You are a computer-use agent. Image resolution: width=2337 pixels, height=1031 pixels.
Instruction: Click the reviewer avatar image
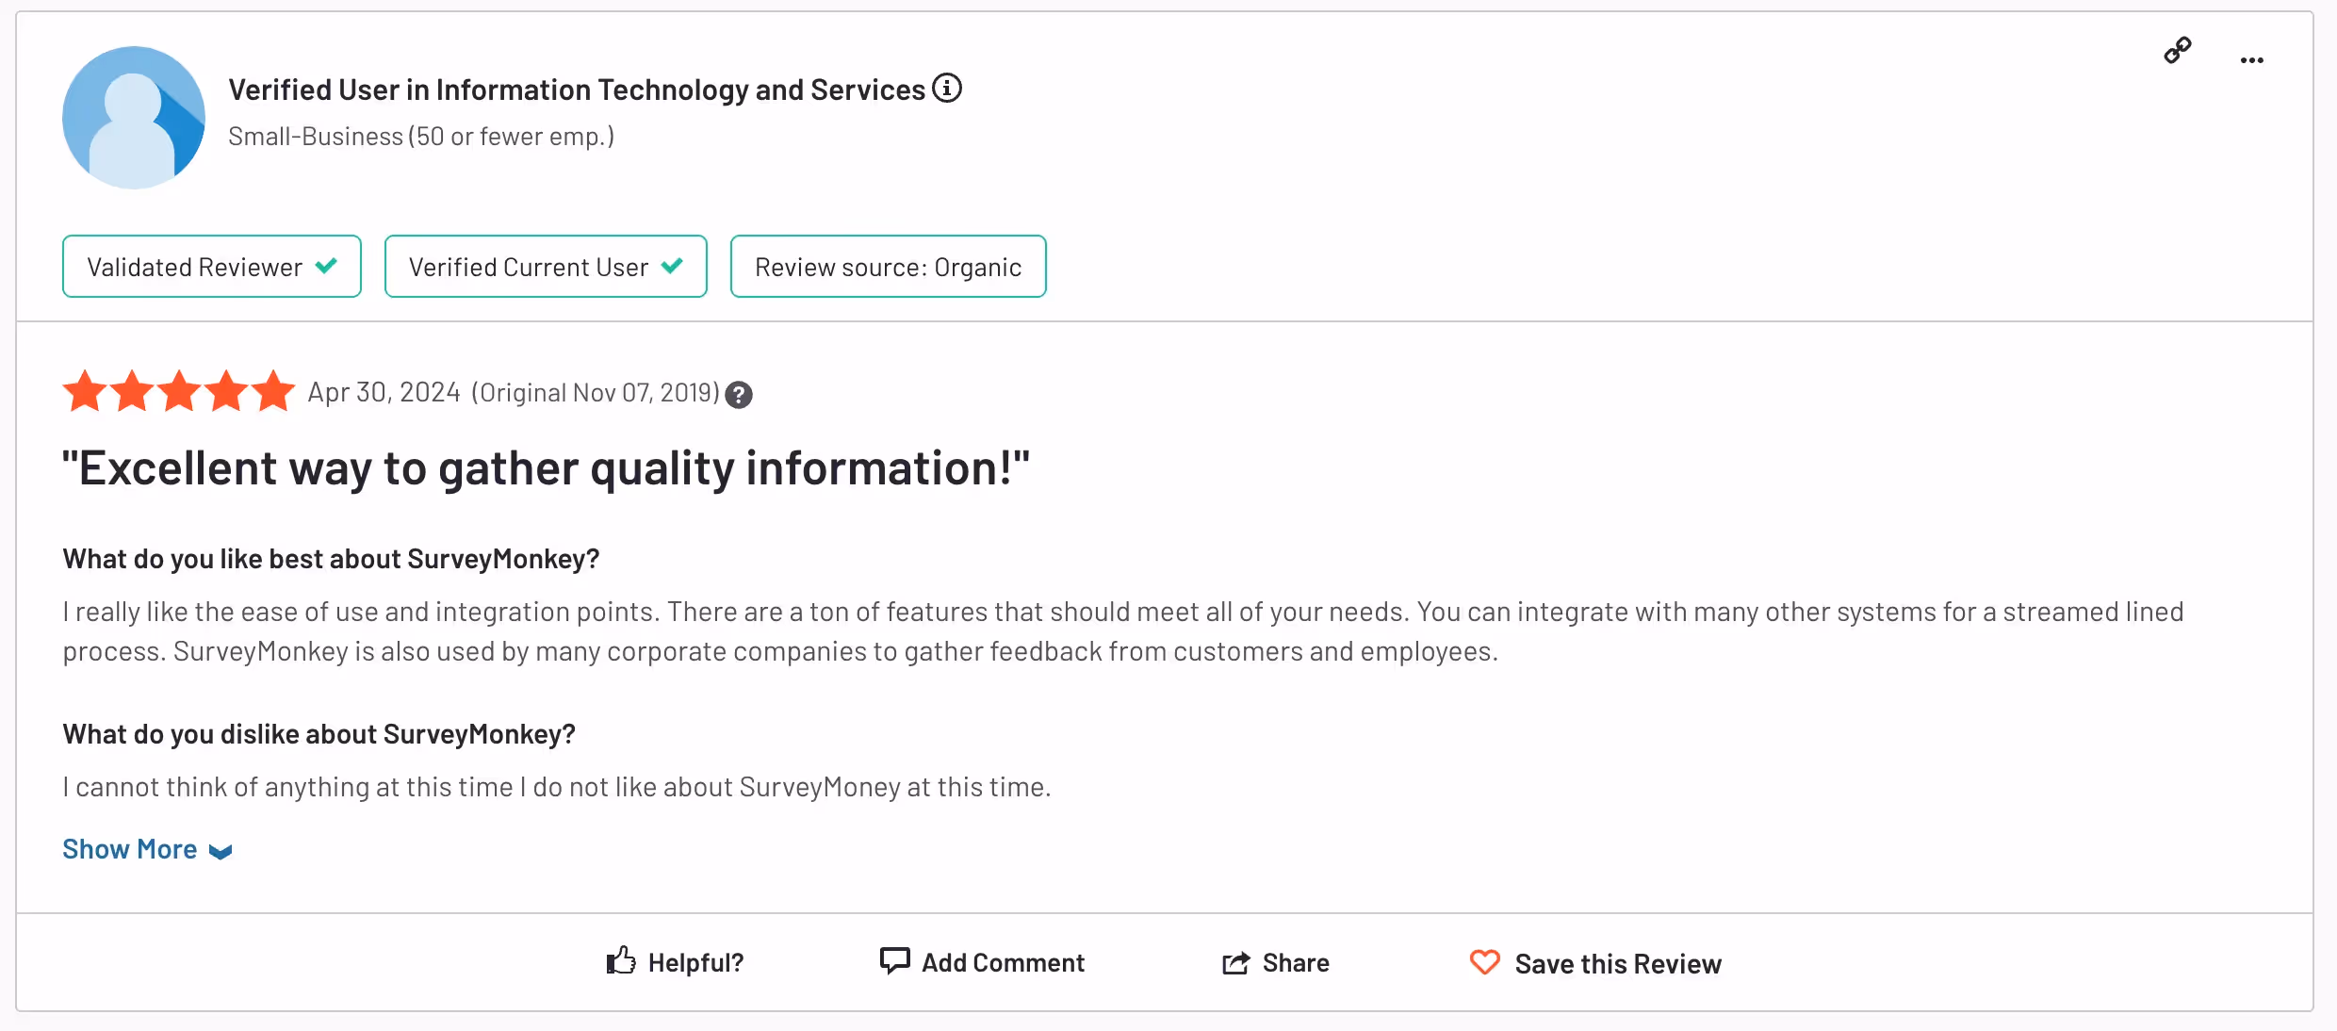point(134,118)
